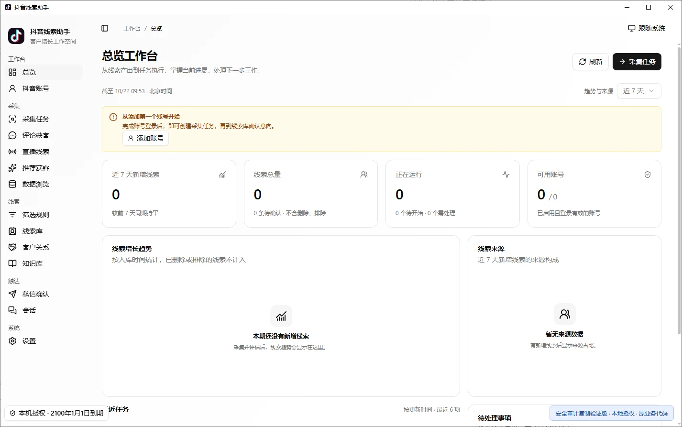
Task: Open the 近 7 天 range dropdown
Action: (639, 91)
